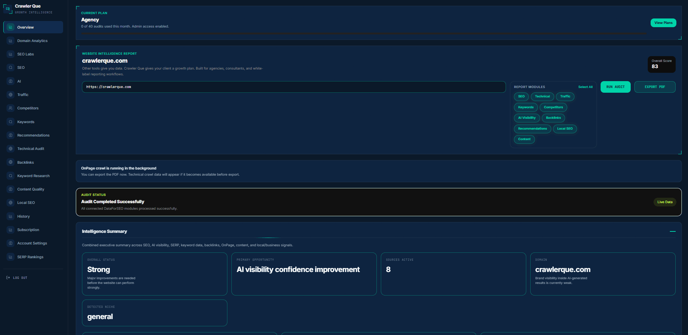Image resolution: width=688 pixels, height=335 pixels.
Task: Click the Domain crawlerque.com summary card
Action: coord(603,274)
